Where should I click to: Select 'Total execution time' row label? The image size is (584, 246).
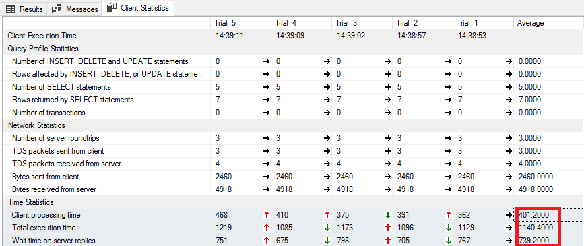[x=44, y=228]
